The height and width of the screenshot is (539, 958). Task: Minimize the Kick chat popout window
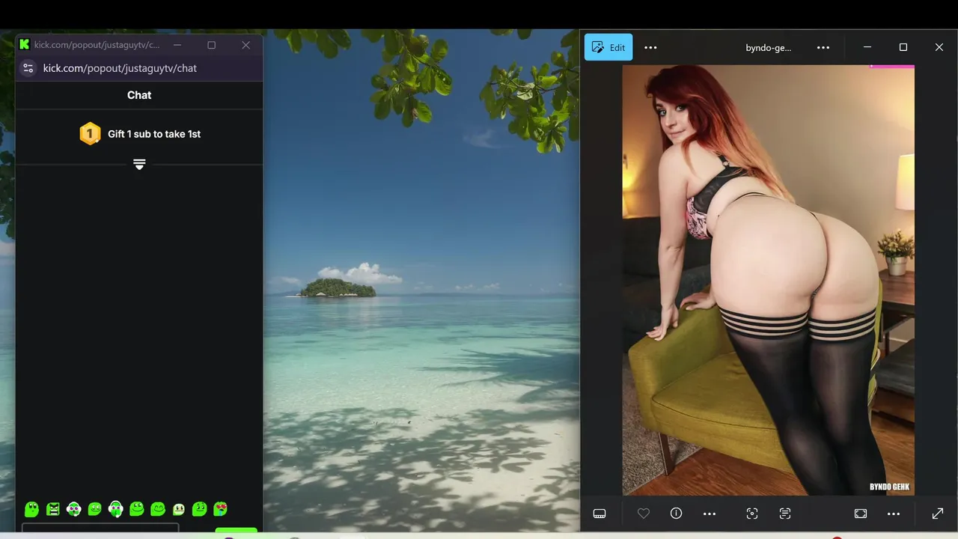177,45
